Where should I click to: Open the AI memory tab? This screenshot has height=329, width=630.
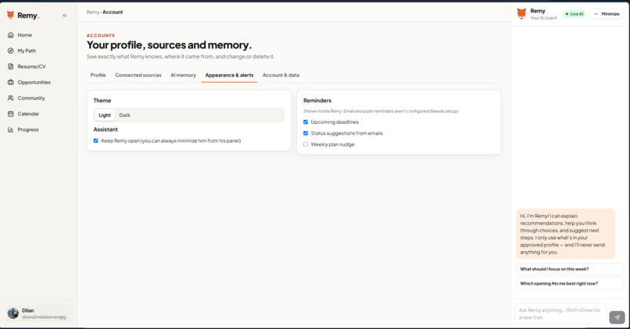click(183, 75)
